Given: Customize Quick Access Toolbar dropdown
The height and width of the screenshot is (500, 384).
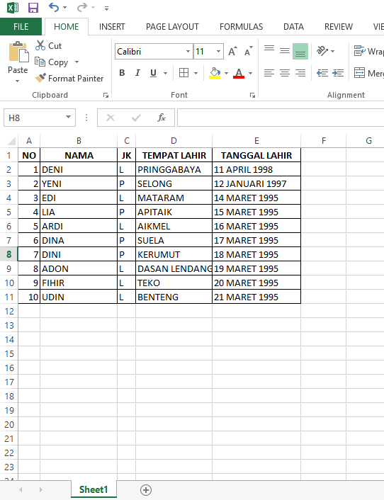Looking at the screenshot, I should (106, 8).
